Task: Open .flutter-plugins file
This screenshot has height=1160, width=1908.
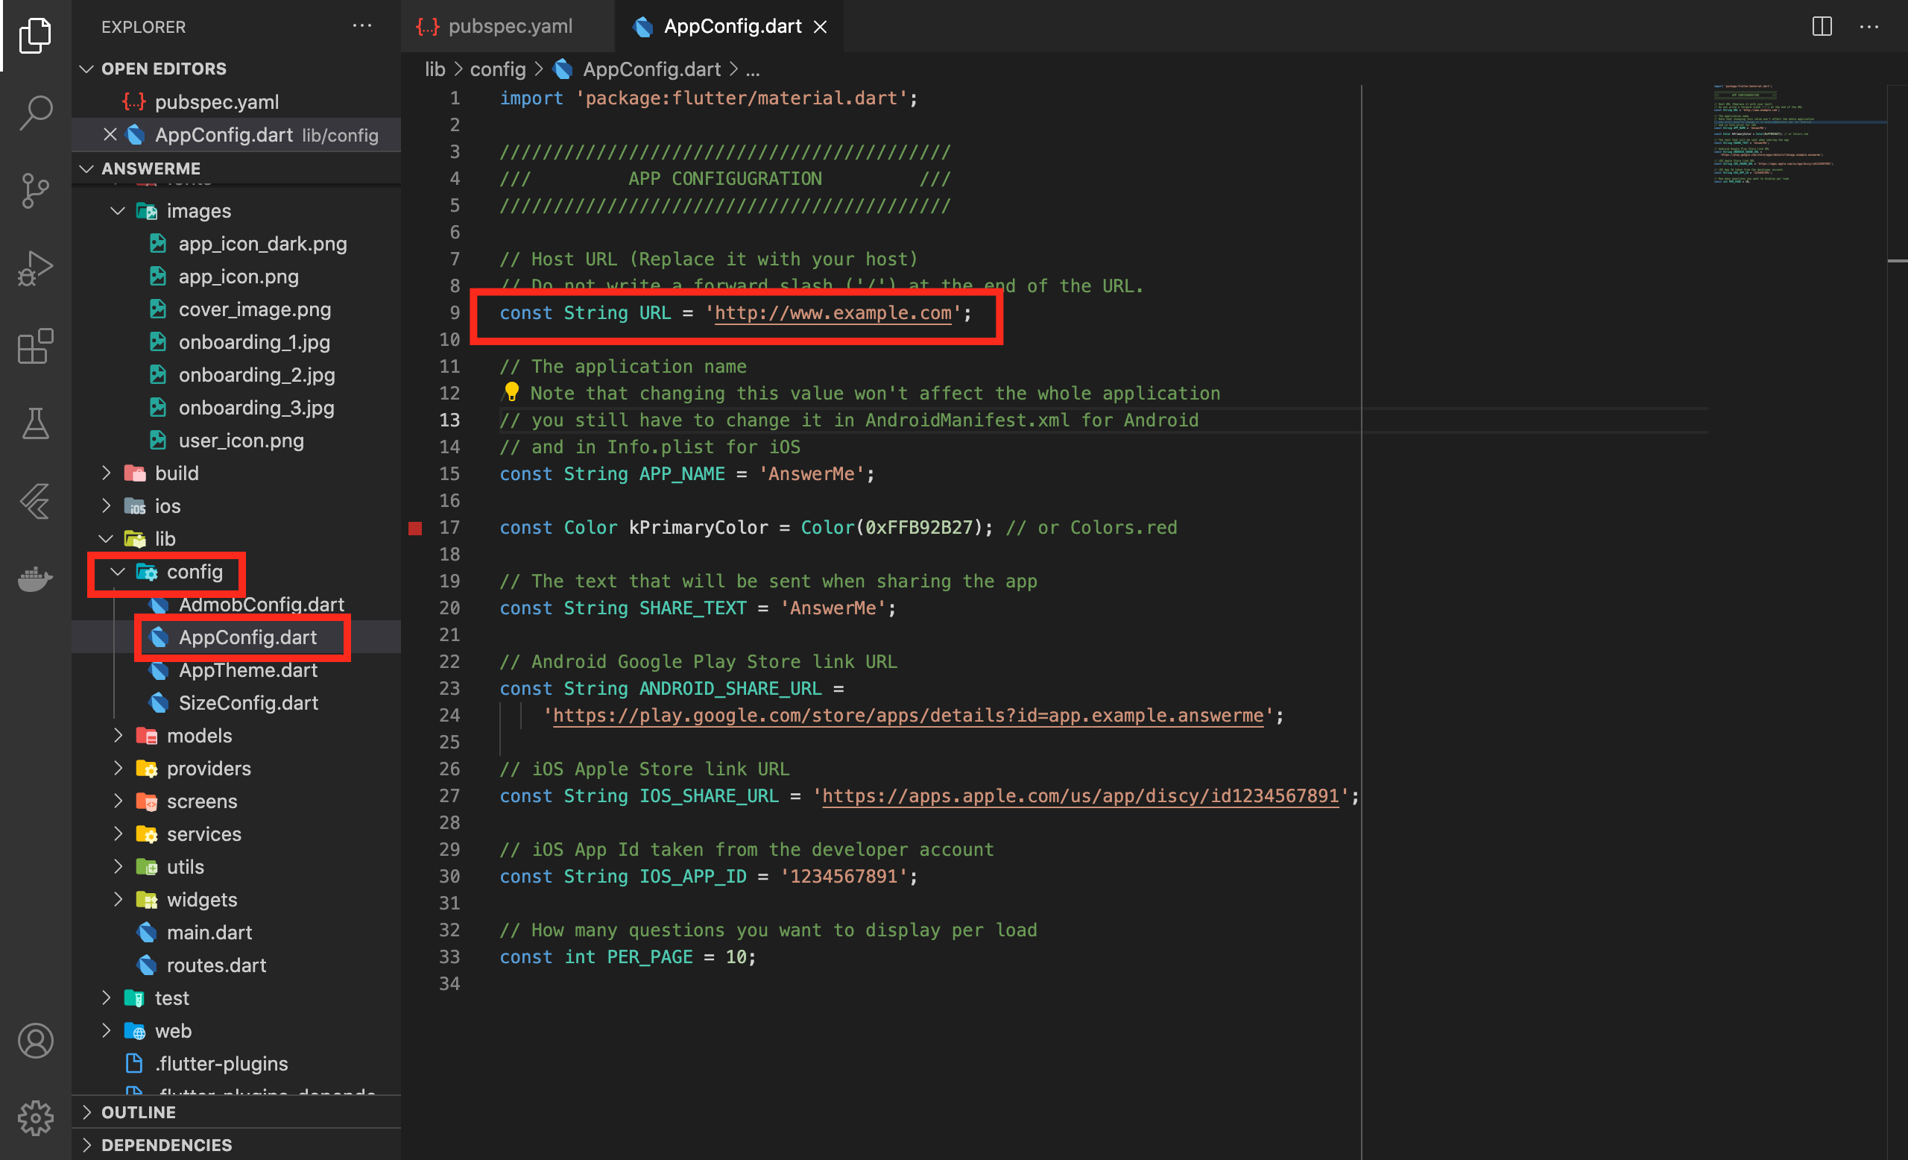Action: [236, 1064]
